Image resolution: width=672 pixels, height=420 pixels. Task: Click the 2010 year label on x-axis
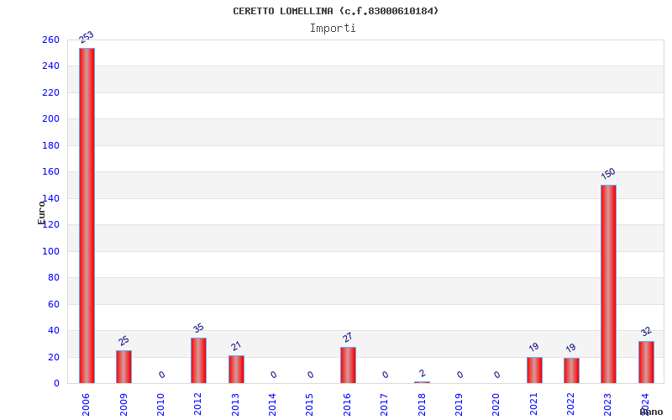click(x=160, y=405)
